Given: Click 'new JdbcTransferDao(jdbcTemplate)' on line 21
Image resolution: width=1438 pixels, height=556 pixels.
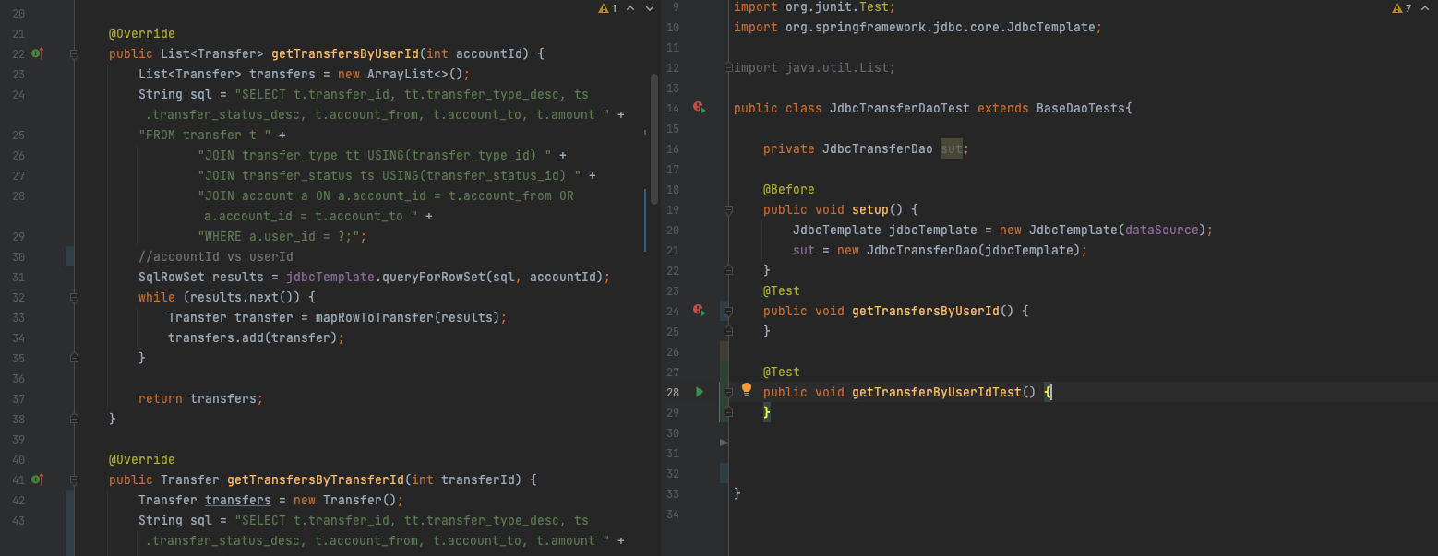Looking at the screenshot, I should click(x=959, y=250).
